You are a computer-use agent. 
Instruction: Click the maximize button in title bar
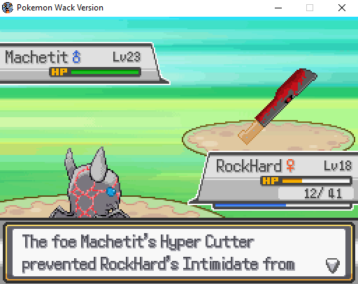coord(310,8)
